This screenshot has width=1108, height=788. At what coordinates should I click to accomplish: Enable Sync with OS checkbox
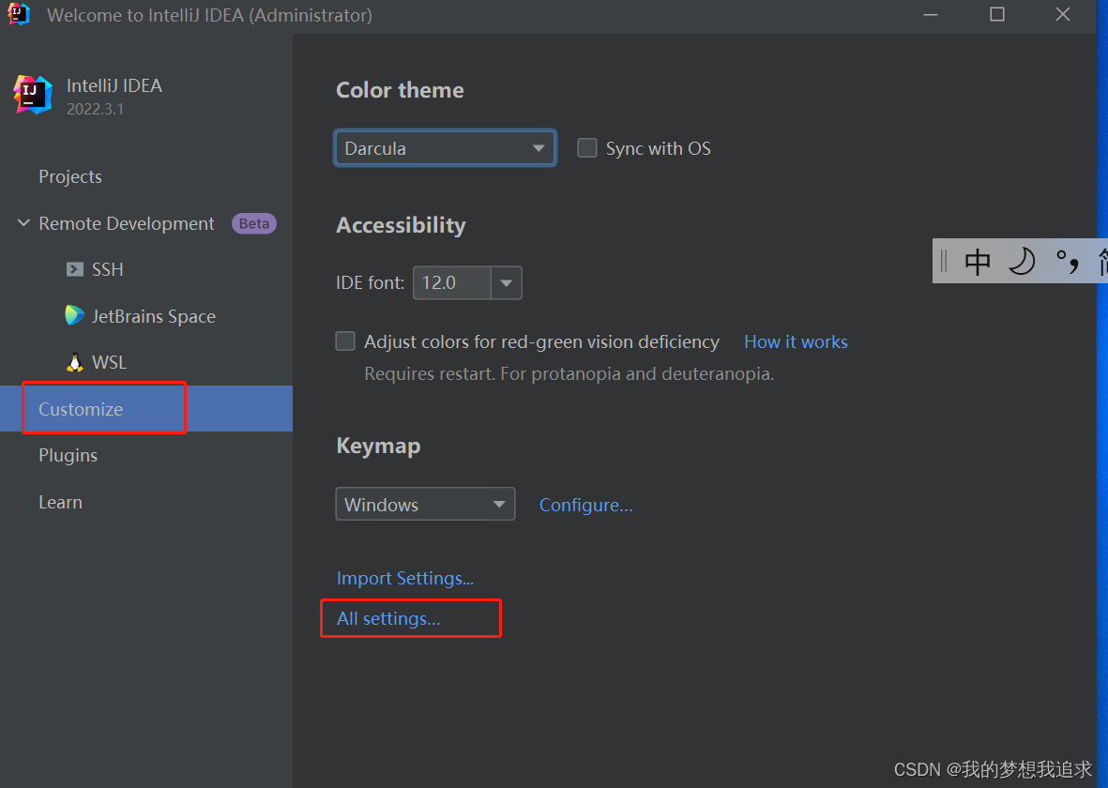[587, 147]
